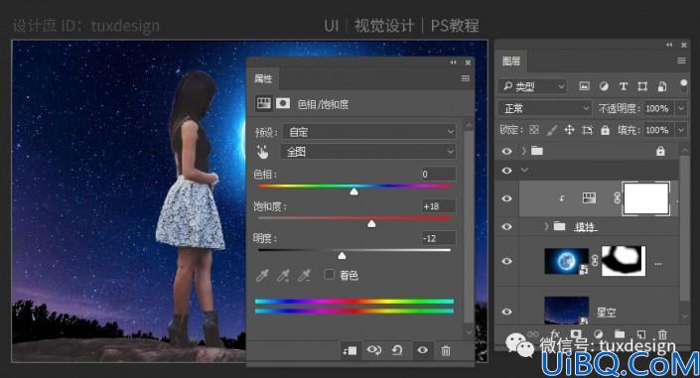Filter layers by pixel layers icon
Viewport: 700px width, 378px height.
point(585,86)
